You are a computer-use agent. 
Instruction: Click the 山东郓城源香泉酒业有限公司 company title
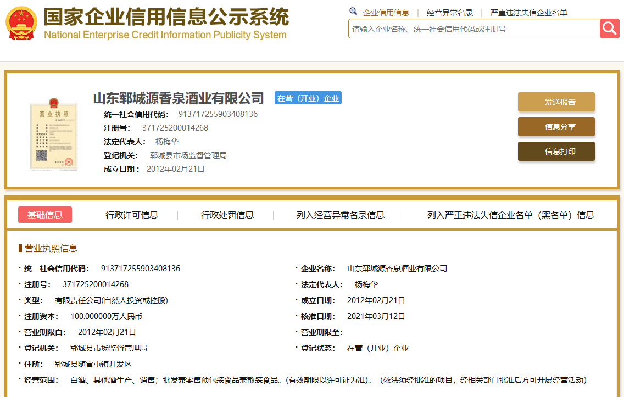[x=179, y=98]
